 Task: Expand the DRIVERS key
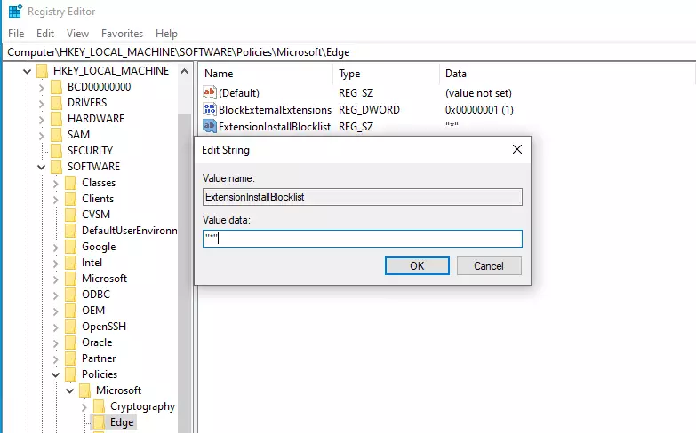41,103
